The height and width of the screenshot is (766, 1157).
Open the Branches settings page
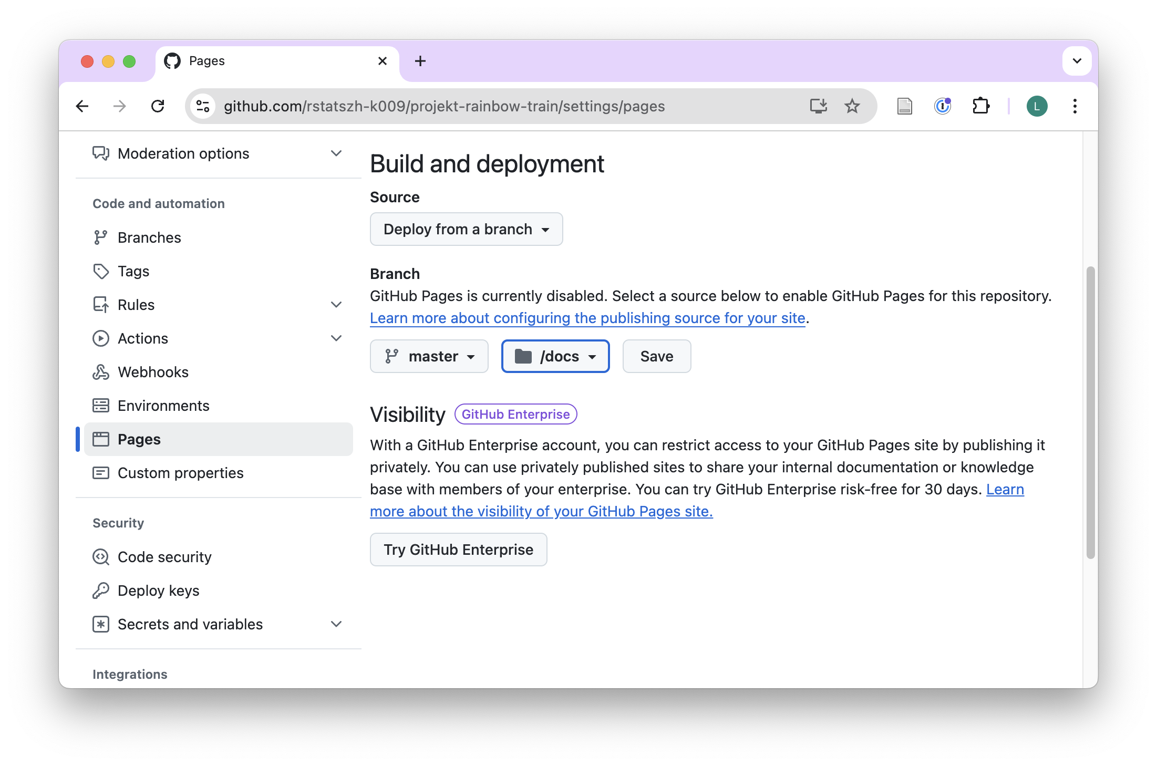219,237
